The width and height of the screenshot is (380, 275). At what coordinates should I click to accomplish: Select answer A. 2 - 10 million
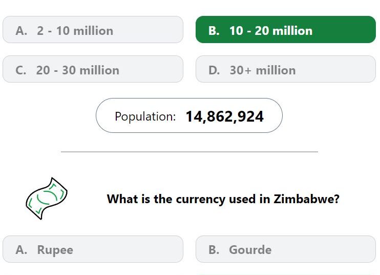93,30
